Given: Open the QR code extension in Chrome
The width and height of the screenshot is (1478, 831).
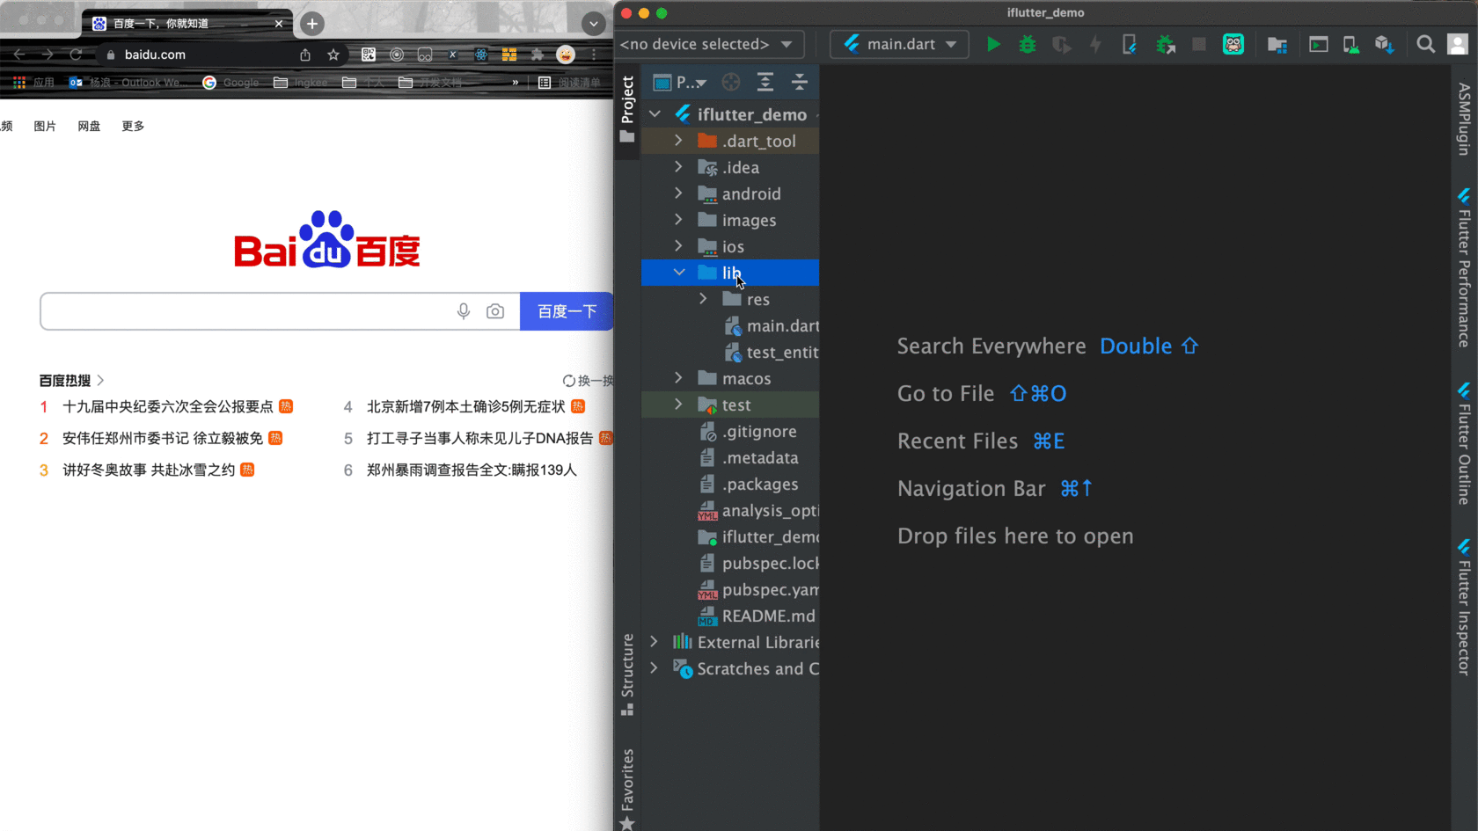Looking at the screenshot, I should click(369, 55).
